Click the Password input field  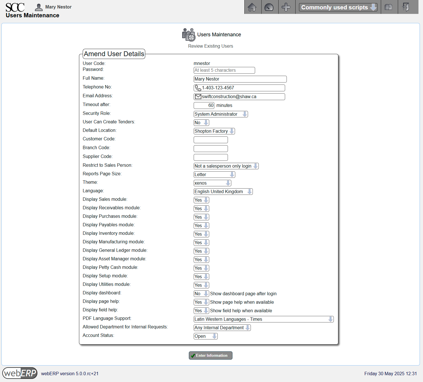coord(224,70)
